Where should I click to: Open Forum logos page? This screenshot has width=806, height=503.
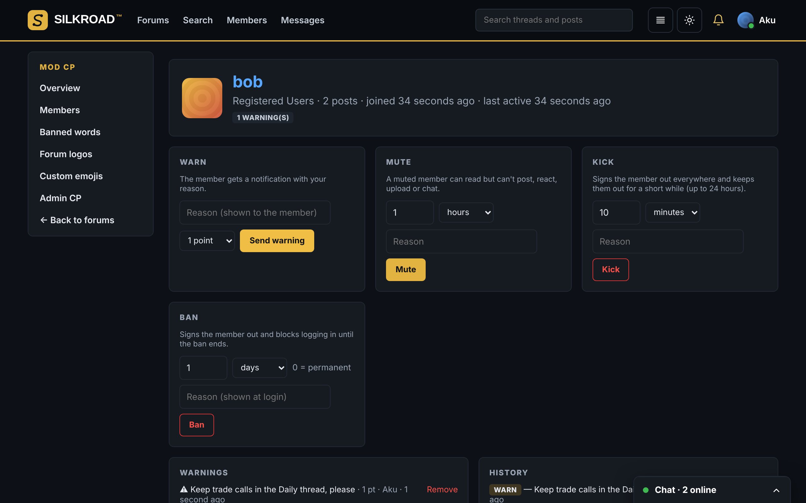(66, 154)
